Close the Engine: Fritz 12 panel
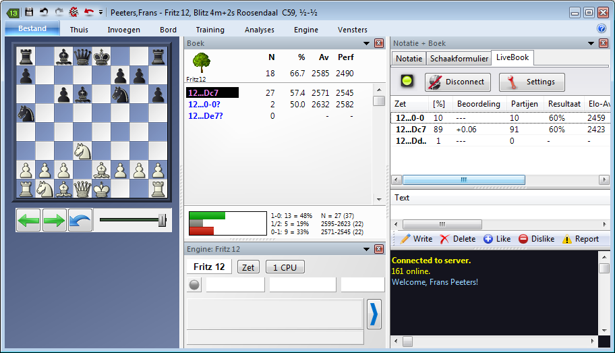This screenshot has width=615, height=353. 379,249
